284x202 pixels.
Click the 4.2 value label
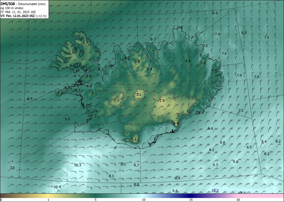78,90
